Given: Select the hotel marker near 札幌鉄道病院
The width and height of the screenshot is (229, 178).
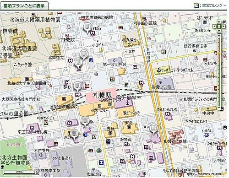Looking at the screenshot, I should pyautogui.click(x=154, y=128).
